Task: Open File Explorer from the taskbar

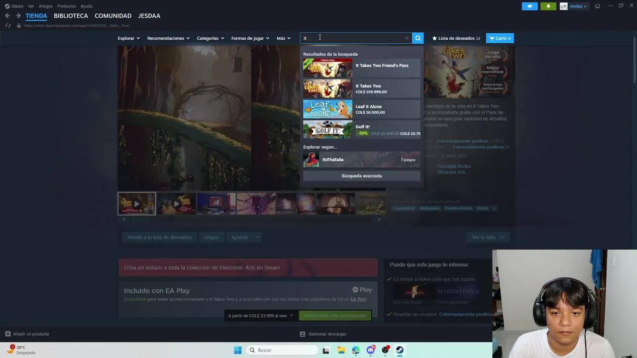Action: pos(341,350)
